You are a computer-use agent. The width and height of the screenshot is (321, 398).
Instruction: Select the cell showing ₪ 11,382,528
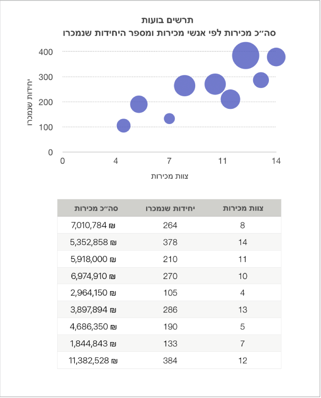point(93,361)
